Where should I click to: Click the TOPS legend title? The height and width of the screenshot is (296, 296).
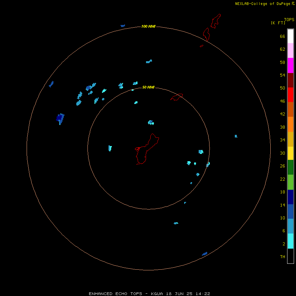[x=289, y=20]
